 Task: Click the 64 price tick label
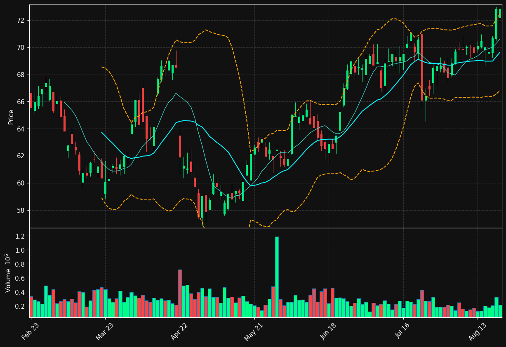pyautogui.click(x=21, y=129)
